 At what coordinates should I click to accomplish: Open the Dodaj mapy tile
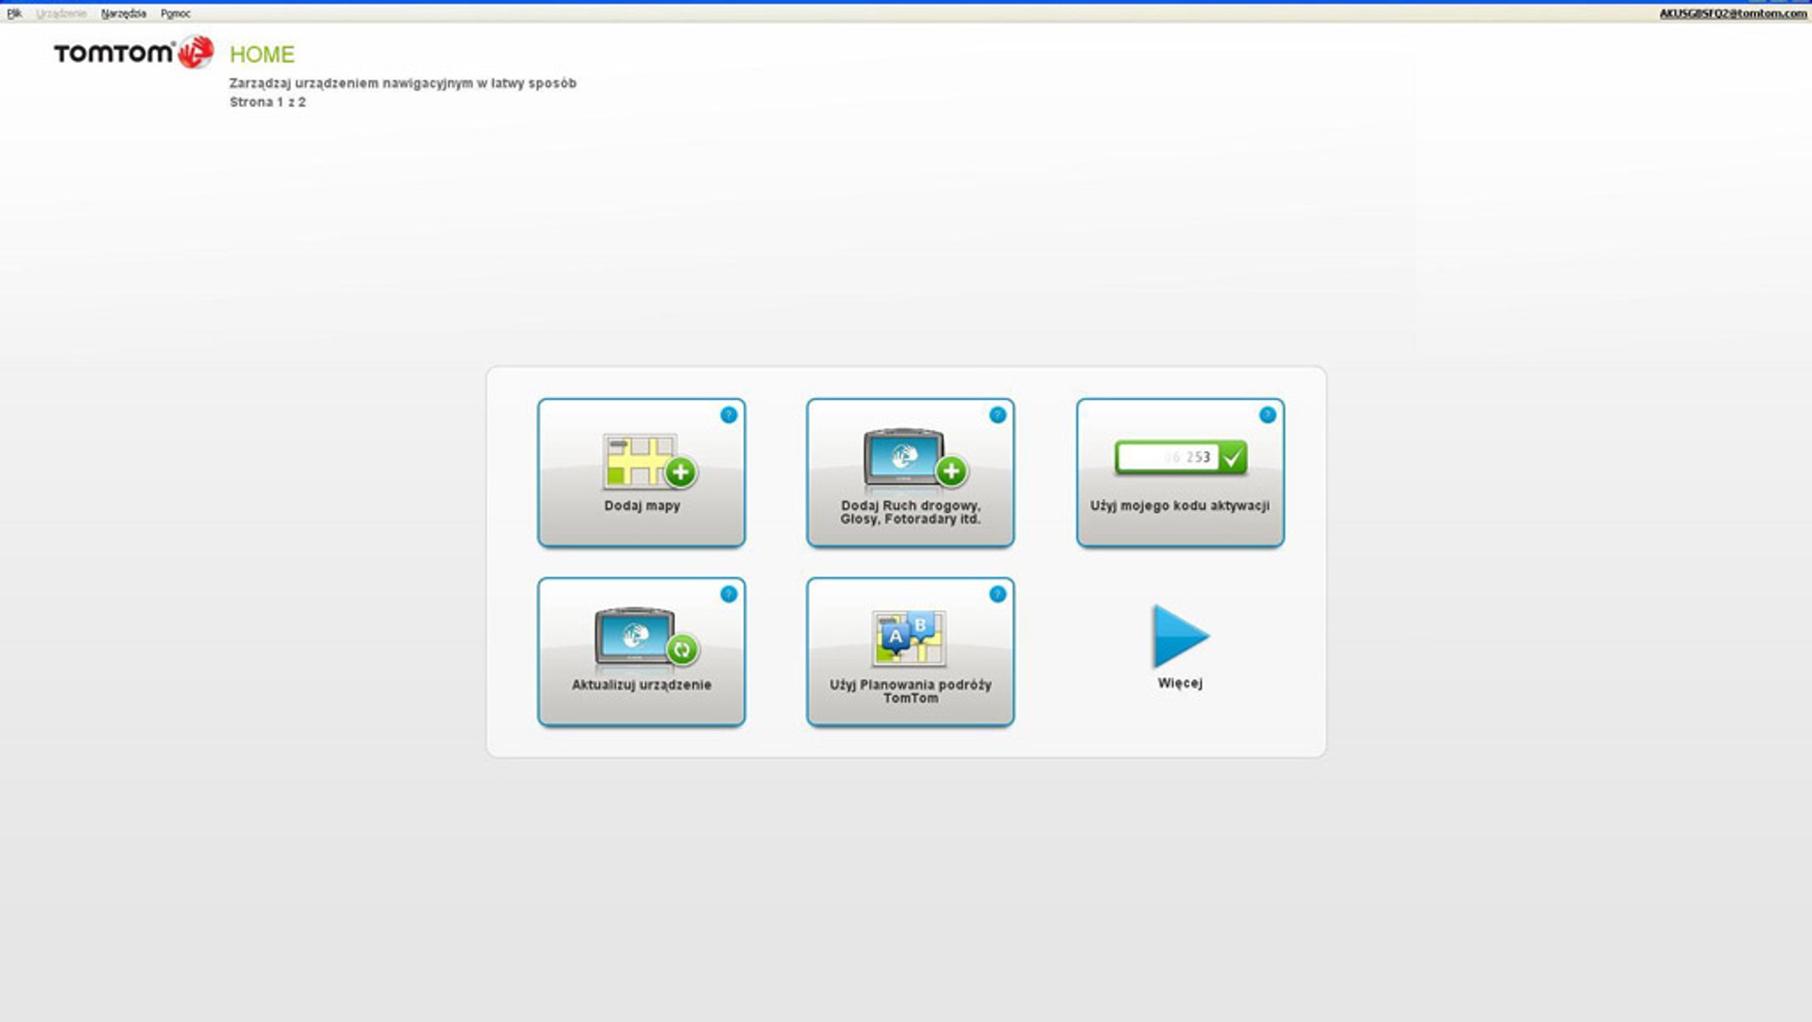[x=641, y=472]
